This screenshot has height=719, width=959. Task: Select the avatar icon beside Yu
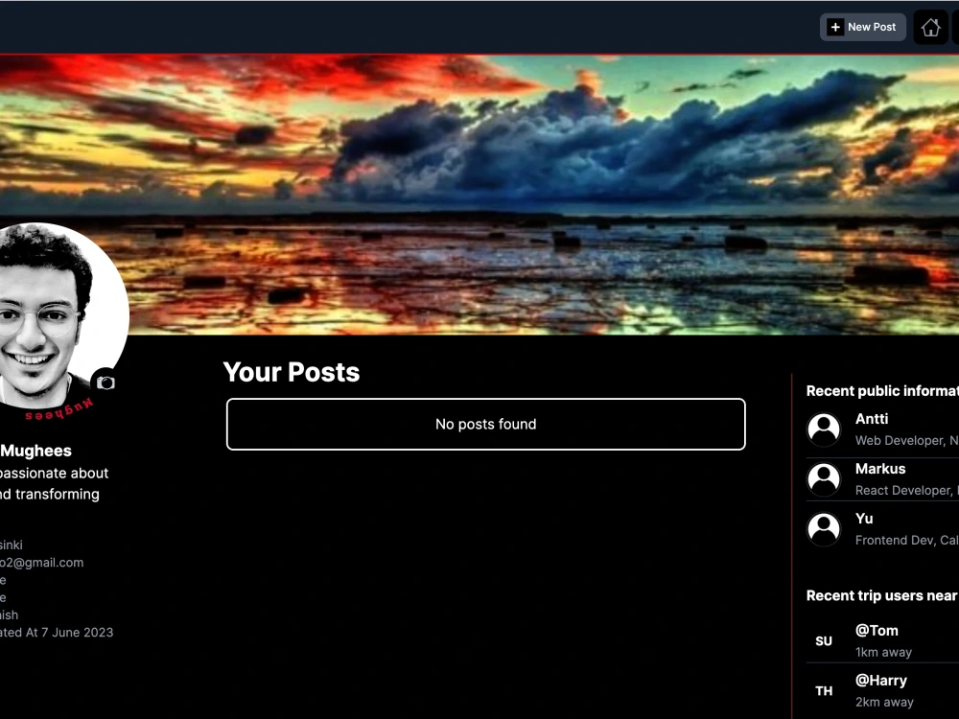point(823,529)
